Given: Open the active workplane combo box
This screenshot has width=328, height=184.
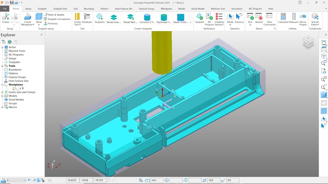Looking at the screenshot, I should tap(16, 180).
